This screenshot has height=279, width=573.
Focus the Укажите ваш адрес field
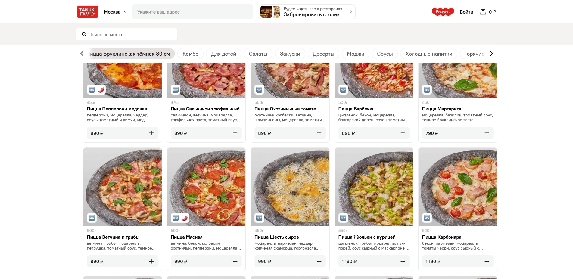click(193, 12)
